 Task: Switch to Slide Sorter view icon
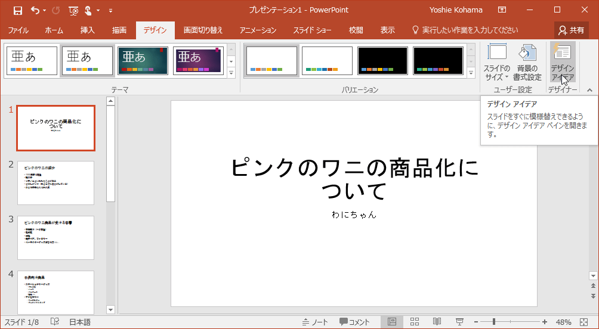click(415, 322)
